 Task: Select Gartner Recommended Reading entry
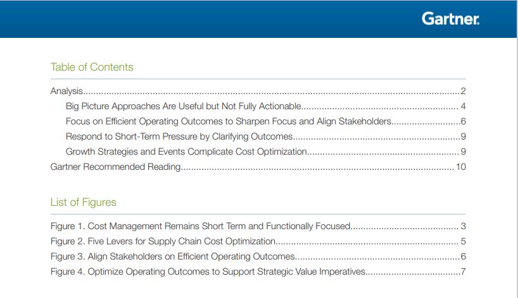(258, 167)
